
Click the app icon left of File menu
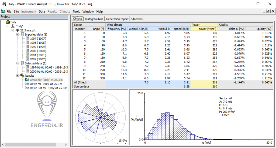(3, 12)
